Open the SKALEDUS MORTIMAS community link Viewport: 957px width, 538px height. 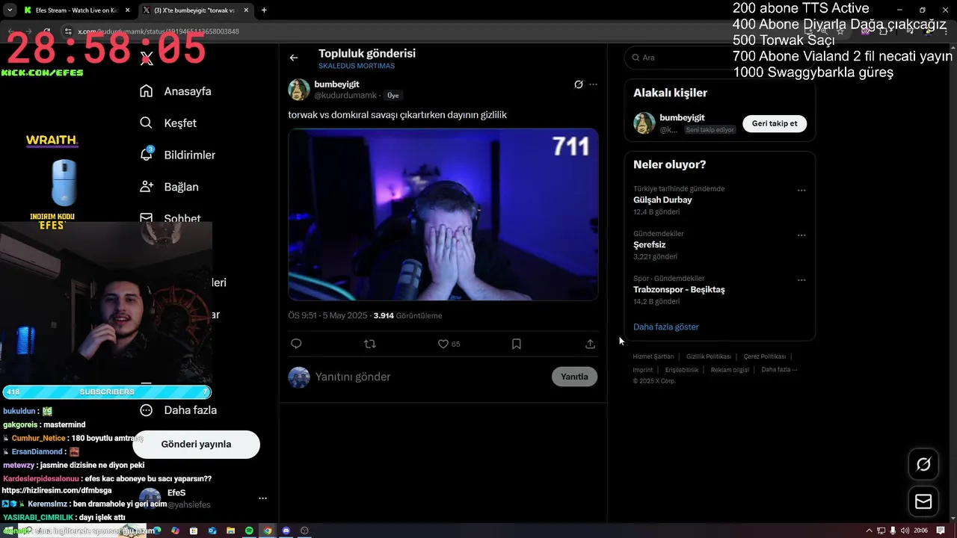pyautogui.click(x=357, y=66)
